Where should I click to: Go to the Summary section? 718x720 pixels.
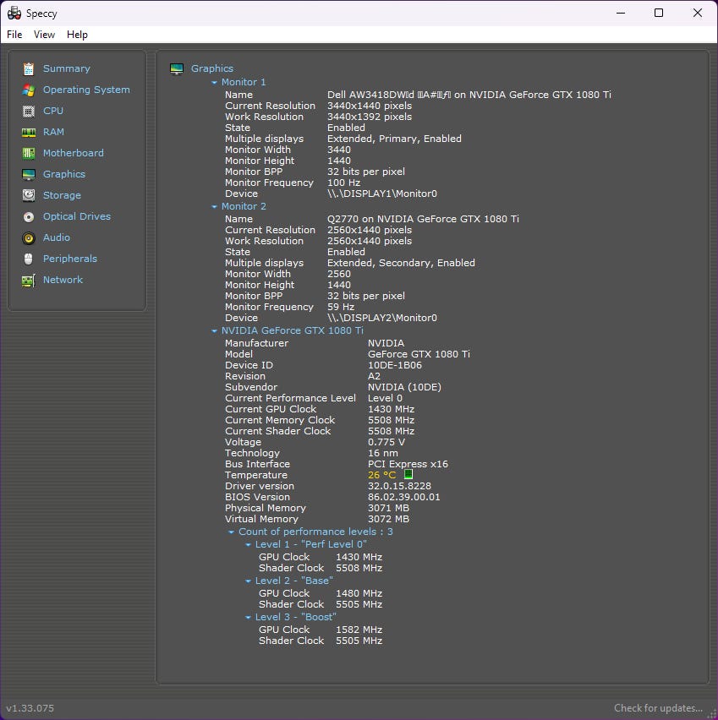click(x=67, y=68)
